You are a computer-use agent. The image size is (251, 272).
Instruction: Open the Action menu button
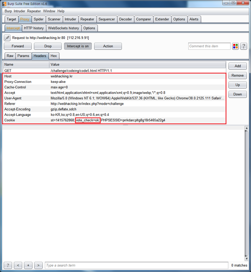108,46
